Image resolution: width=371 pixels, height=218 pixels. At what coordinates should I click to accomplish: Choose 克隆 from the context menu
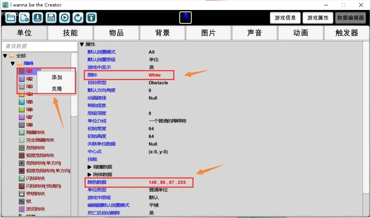(57, 89)
